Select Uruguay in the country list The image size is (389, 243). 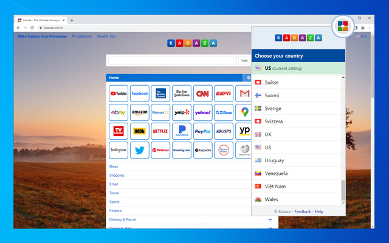click(x=297, y=160)
